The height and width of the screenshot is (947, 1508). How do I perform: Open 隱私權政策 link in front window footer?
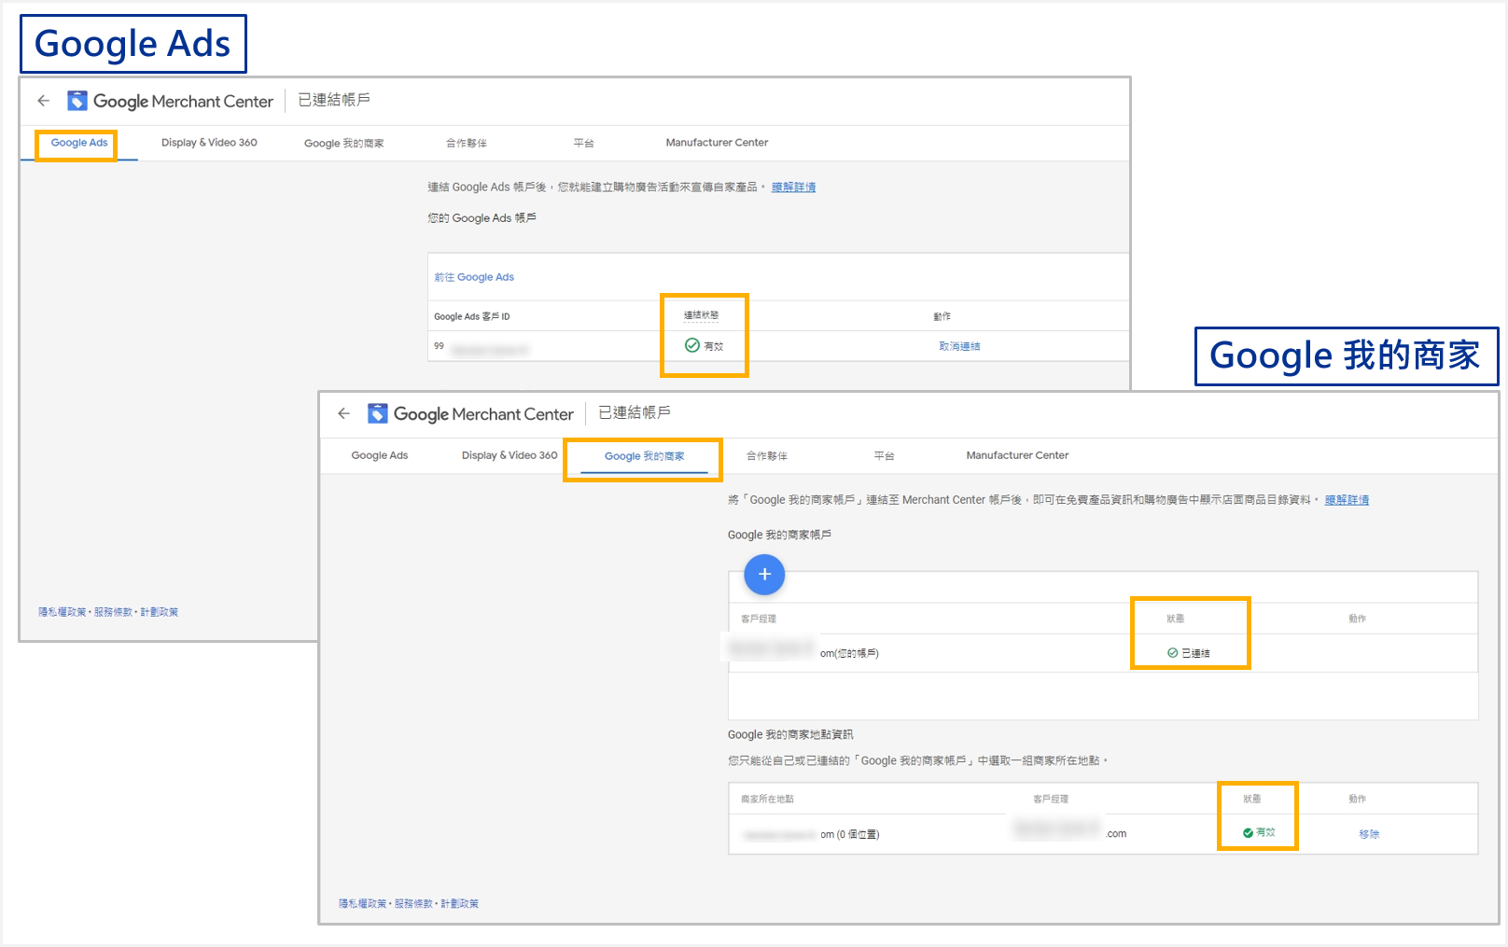tap(362, 903)
